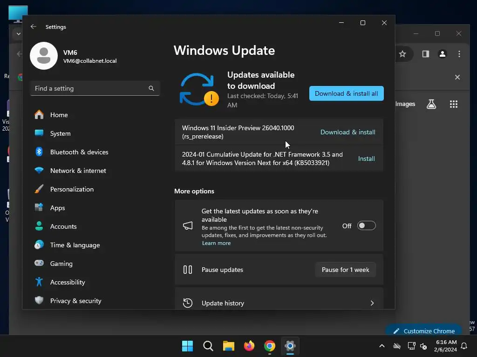Open Learn more link about latest updates
Image resolution: width=477 pixels, height=357 pixels.
click(x=216, y=243)
